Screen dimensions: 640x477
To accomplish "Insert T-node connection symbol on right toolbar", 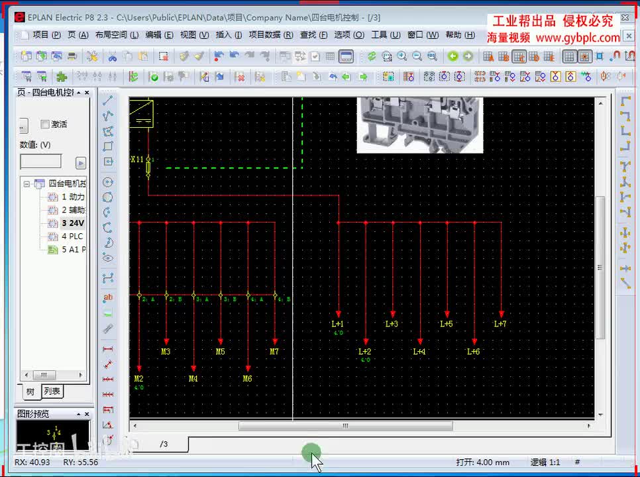I will pos(625,166).
